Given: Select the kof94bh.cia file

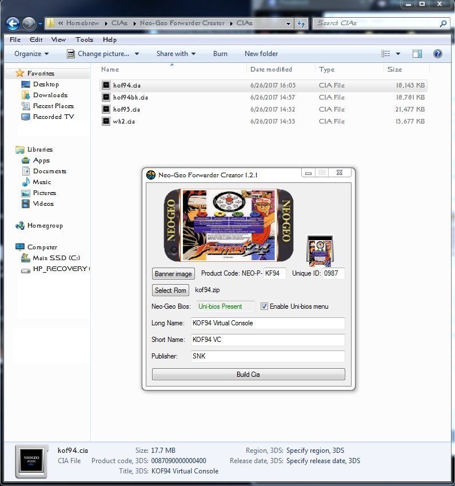Looking at the screenshot, I should tap(264, 97).
